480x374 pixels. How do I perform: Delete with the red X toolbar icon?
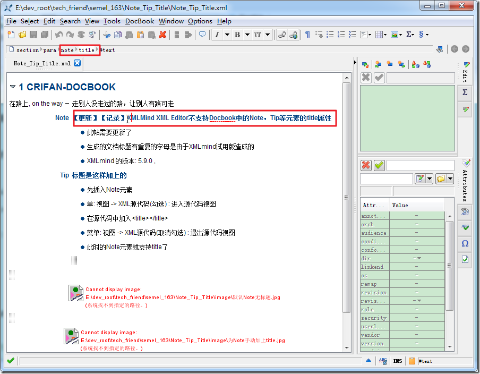162,35
